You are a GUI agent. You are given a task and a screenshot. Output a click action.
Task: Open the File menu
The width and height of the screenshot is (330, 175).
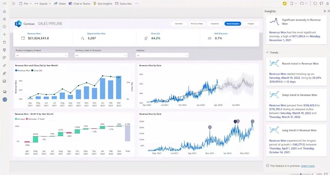point(25,3)
